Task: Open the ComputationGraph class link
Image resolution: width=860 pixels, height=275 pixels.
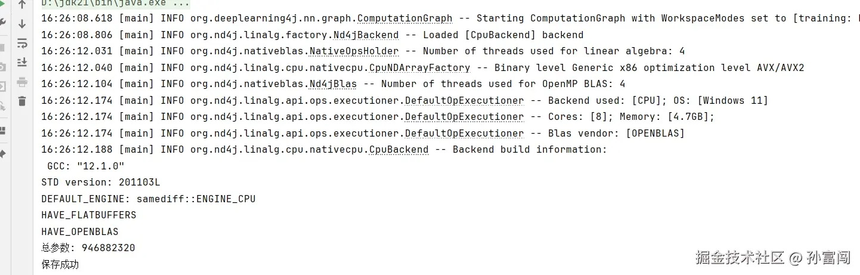Action: (404, 18)
